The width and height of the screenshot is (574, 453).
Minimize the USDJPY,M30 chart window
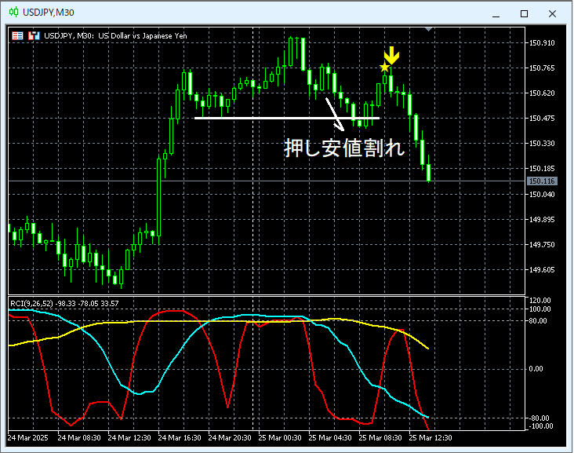click(496, 14)
